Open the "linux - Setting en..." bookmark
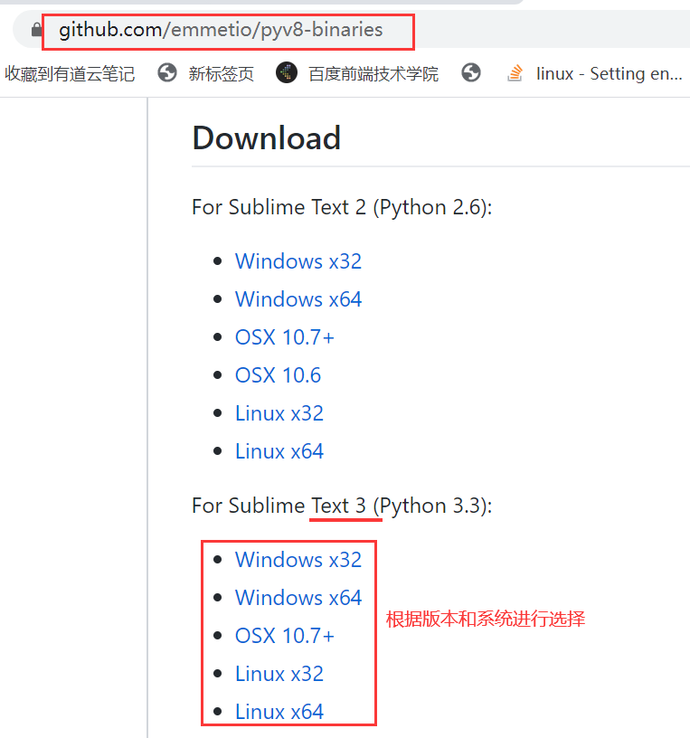The image size is (690, 738). [609, 74]
